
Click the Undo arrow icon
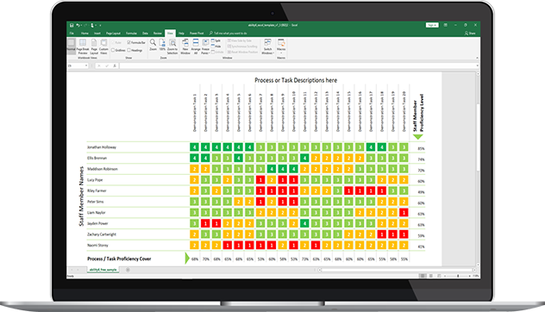click(x=78, y=25)
